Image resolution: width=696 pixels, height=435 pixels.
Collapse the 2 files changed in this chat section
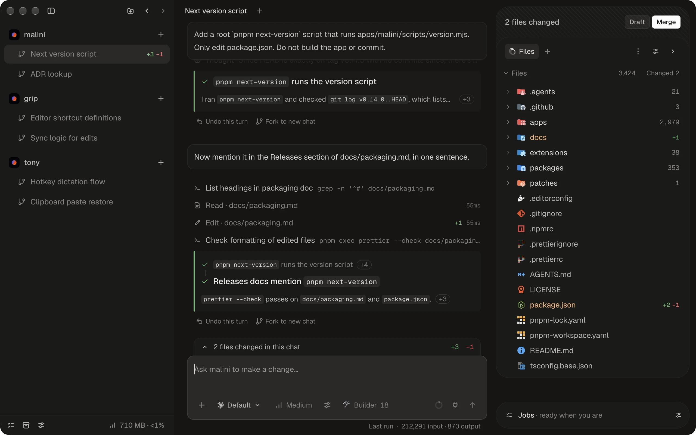pos(205,347)
